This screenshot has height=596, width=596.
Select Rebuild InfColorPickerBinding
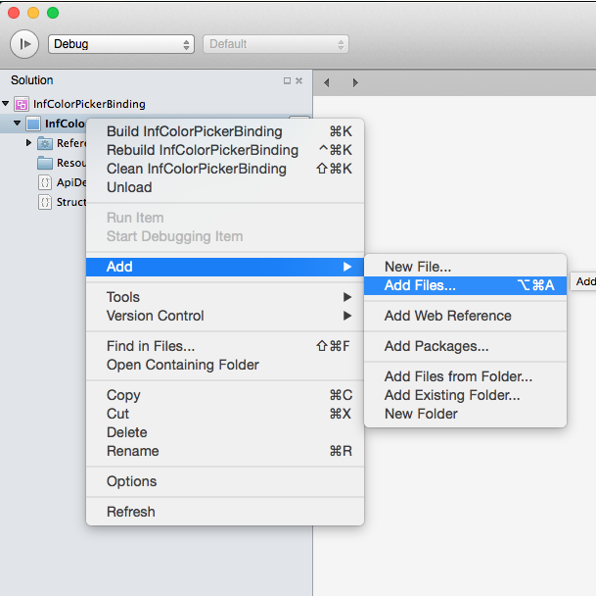click(x=225, y=150)
